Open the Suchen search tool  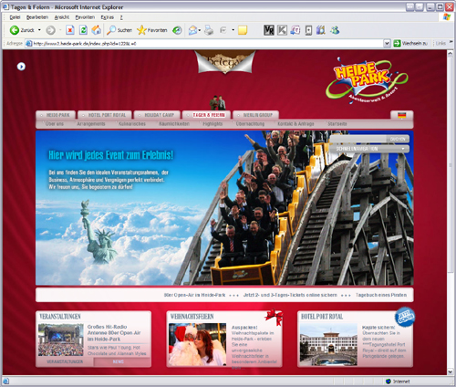119,30
